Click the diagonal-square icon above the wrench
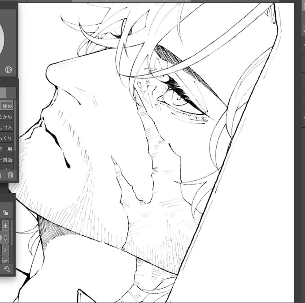 (x=5, y=260)
